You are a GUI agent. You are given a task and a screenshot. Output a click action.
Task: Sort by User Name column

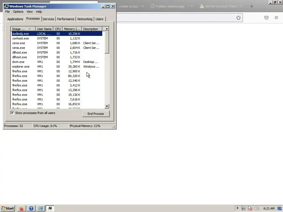[44, 29]
